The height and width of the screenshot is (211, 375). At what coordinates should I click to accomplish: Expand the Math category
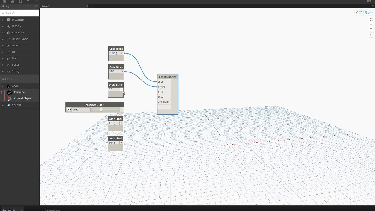coord(3,58)
